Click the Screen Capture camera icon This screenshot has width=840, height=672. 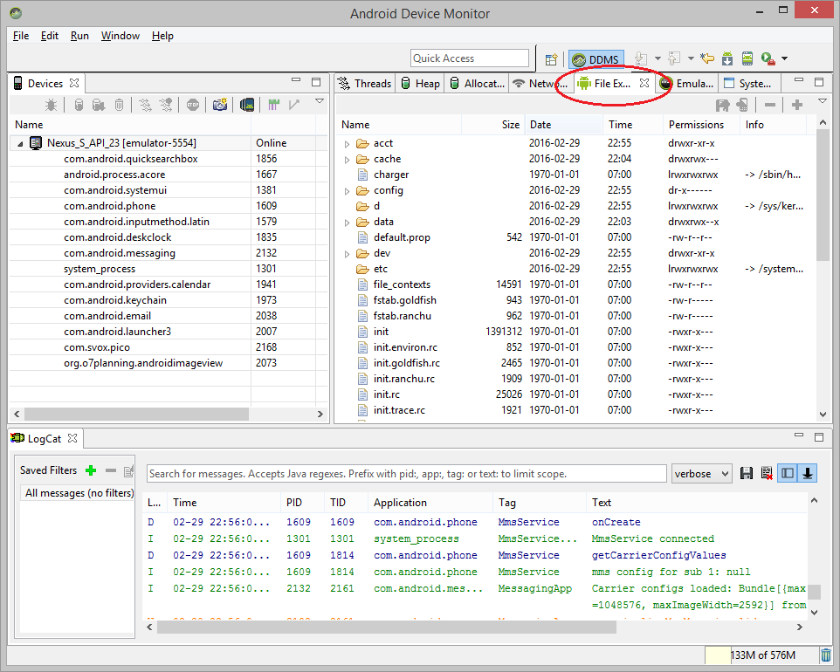tap(220, 105)
